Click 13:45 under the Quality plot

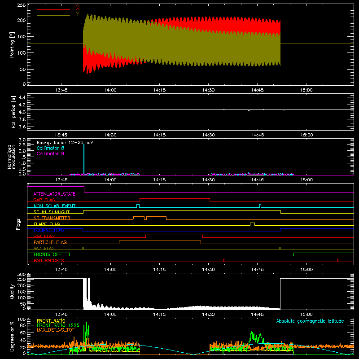61,315
